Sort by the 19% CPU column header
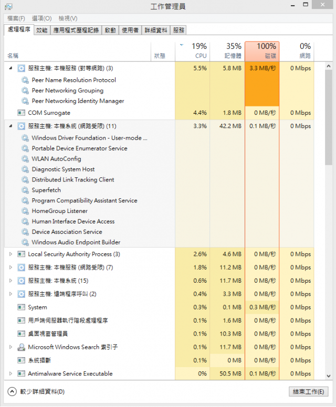 [x=192, y=51]
